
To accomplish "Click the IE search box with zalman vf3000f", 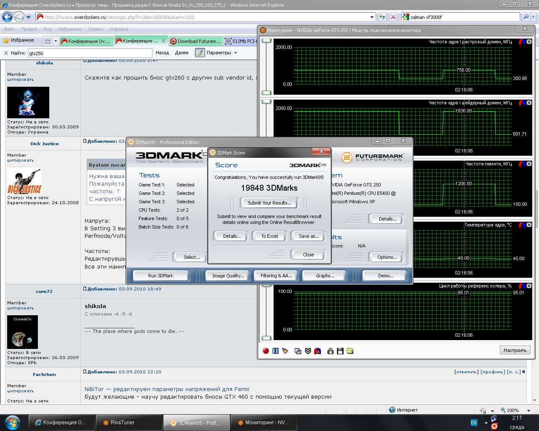I will pos(461,17).
